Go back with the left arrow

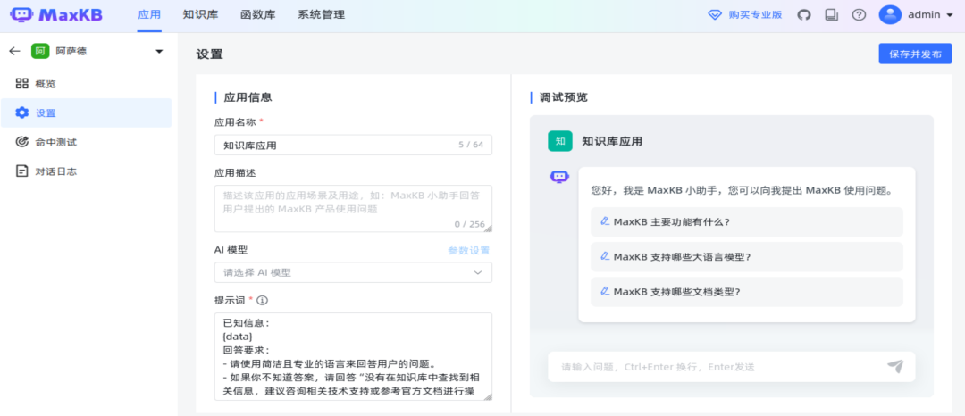click(15, 52)
